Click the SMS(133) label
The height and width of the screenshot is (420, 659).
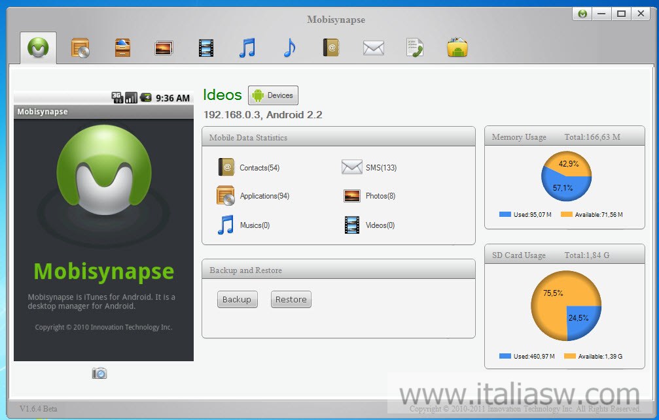pos(381,168)
